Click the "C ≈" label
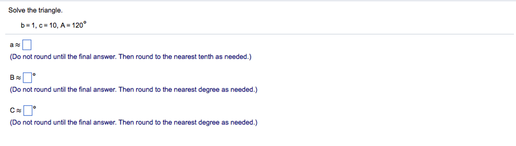Image resolution: width=516 pixels, height=146 pixels. pyautogui.click(x=15, y=110)
